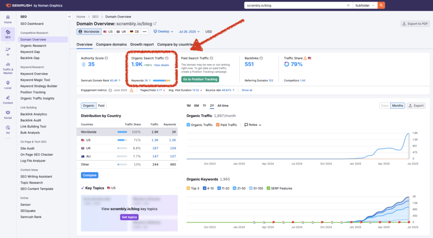Open Jul 26, 2025 date dropdown

(189, 32)
